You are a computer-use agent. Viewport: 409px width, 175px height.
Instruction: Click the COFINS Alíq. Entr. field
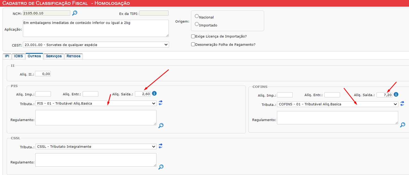coord(332,95)
